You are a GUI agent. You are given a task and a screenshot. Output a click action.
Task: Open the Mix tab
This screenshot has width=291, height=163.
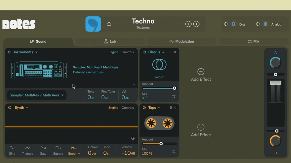253,41
